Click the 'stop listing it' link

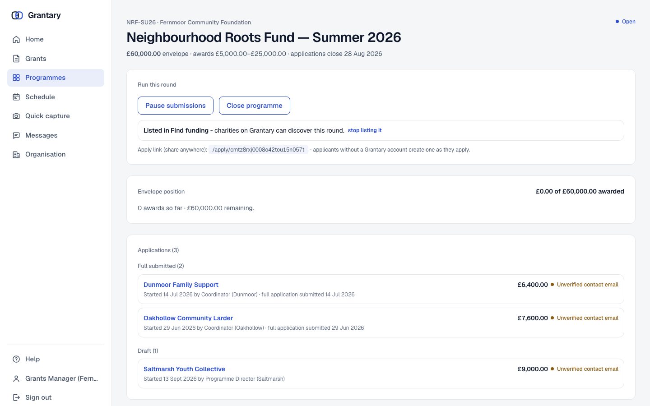click(x=365, y=130)
